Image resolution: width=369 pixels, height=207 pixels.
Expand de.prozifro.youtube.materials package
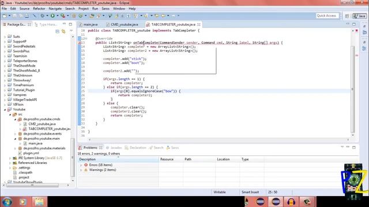(16, 148)
